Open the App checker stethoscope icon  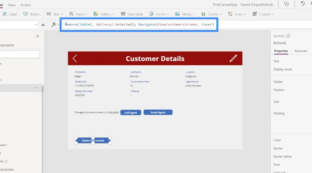point(286,4)
